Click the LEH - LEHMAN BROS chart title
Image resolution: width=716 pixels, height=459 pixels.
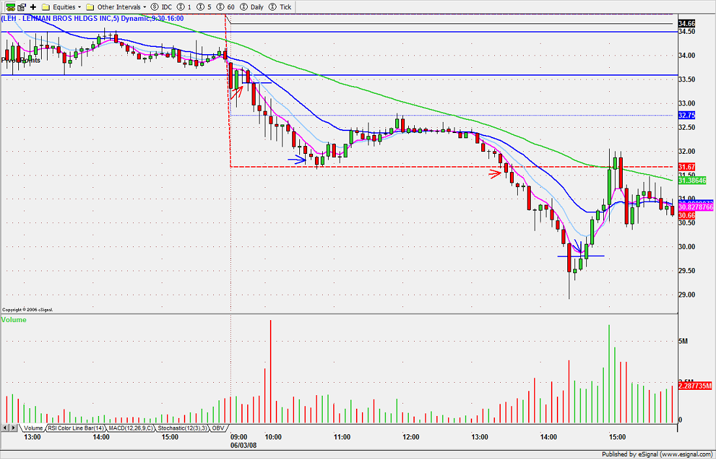pyautogui.click(x=92, y=18)
